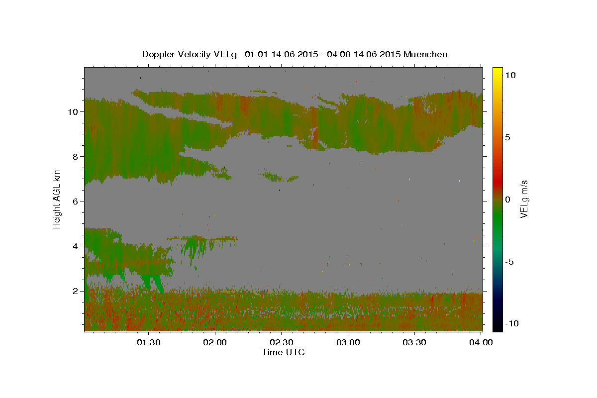Click the height tick label 6
The image size is (597, 398).
coord(76,201)
